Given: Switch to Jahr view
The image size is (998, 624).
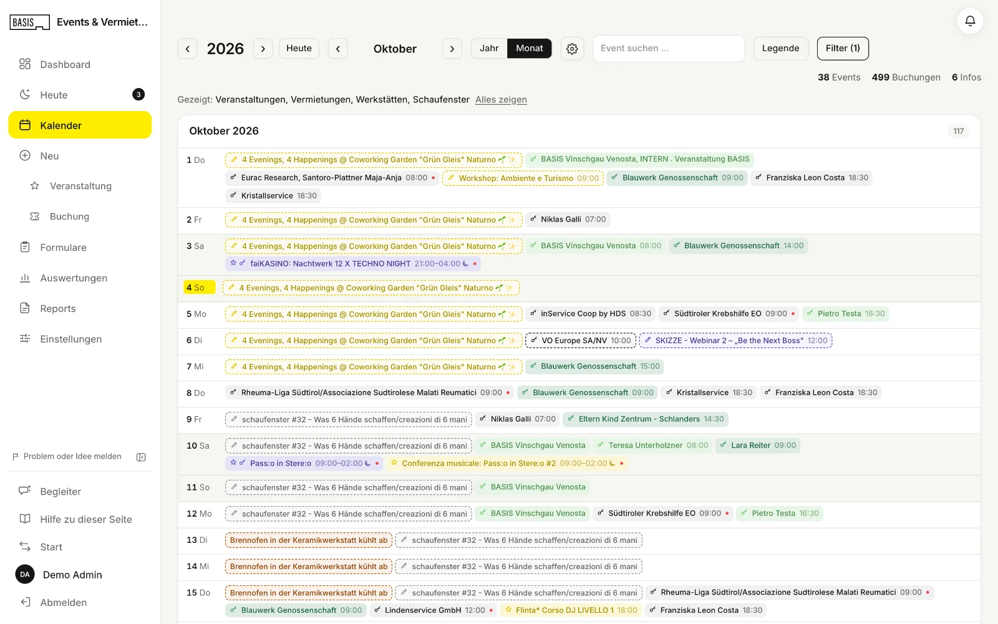Looking at the screenshot, I should pos(489,49).
